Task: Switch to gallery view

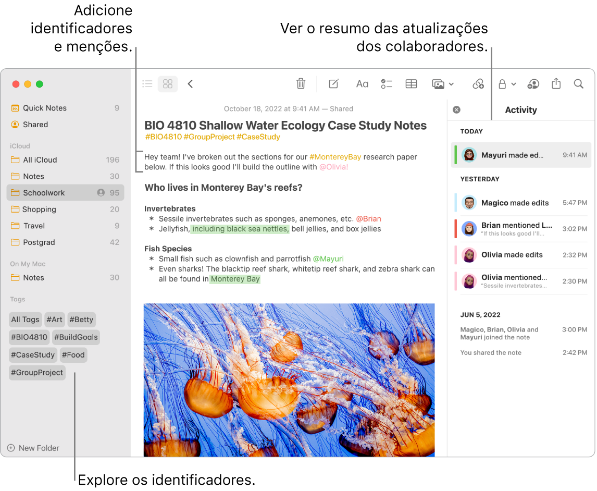Action: point(167,83)
